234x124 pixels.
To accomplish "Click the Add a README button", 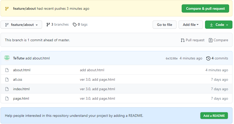I will pos(214,116).
